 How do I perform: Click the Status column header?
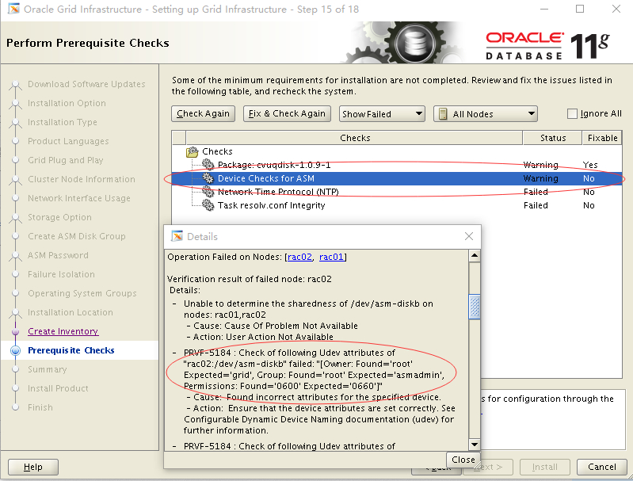click(553, 138)
